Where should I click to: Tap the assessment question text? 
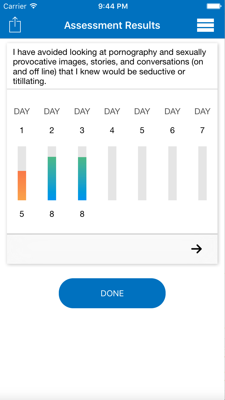[109, 67]
